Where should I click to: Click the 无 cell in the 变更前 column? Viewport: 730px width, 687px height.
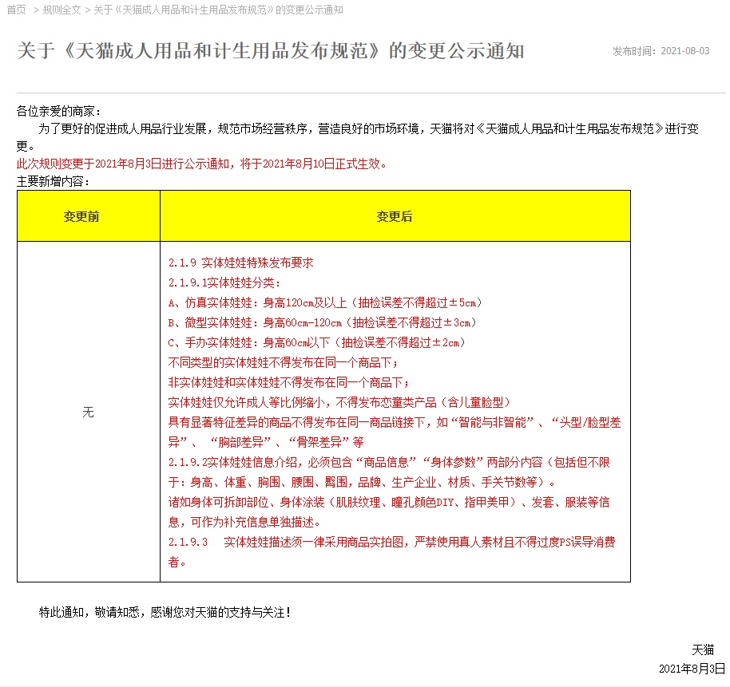[x=88, y=412]
